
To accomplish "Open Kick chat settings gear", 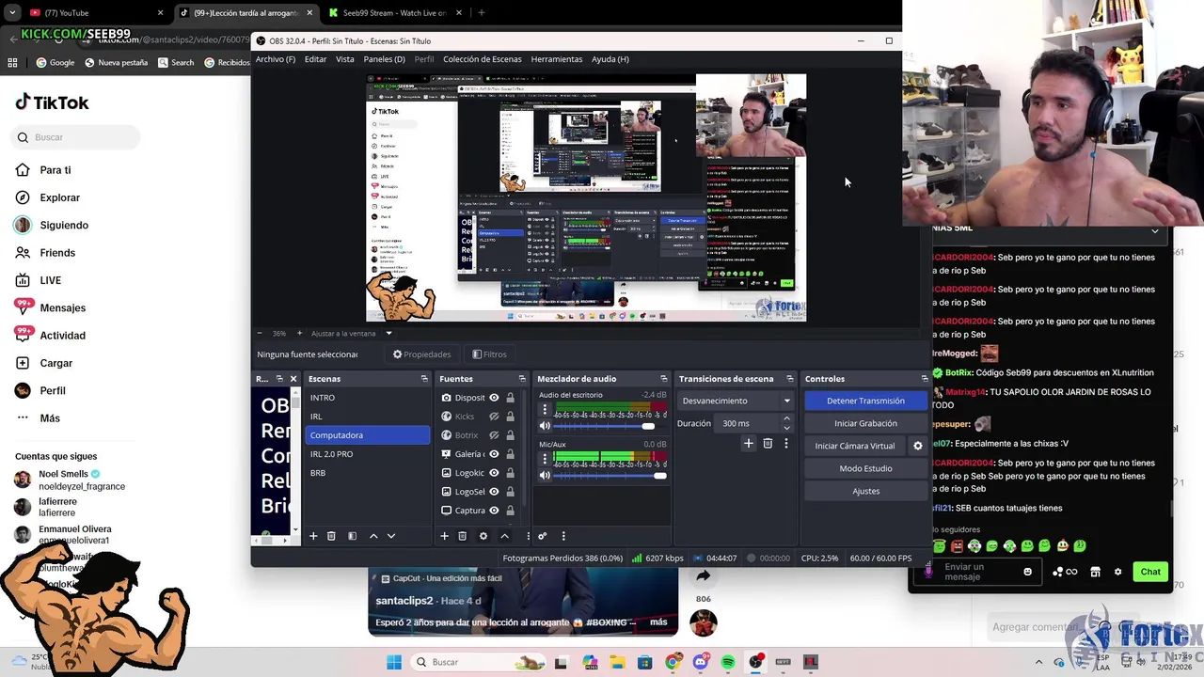I will 1117,572.
